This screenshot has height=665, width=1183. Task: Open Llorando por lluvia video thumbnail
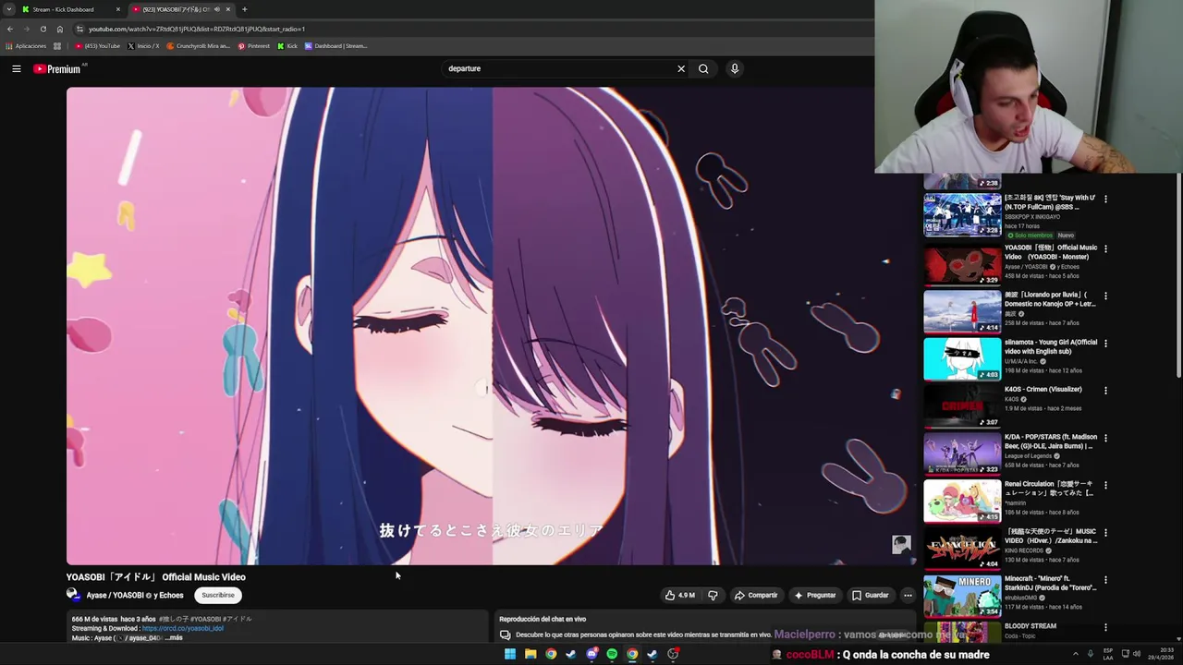point(962,311)
